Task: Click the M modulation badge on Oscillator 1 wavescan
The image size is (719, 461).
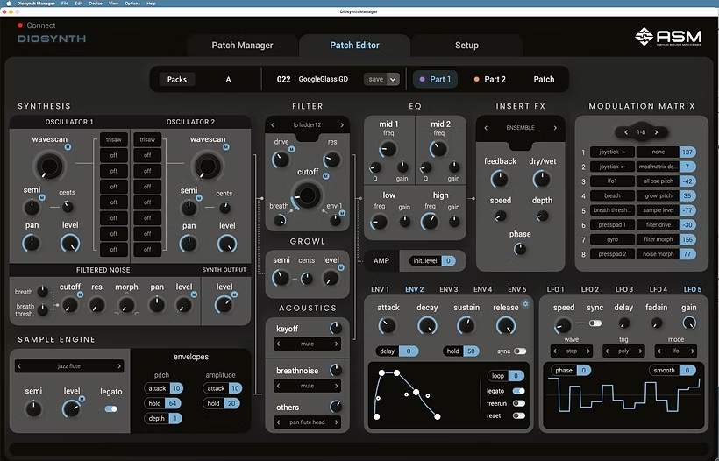Action: tap(68, 147)
